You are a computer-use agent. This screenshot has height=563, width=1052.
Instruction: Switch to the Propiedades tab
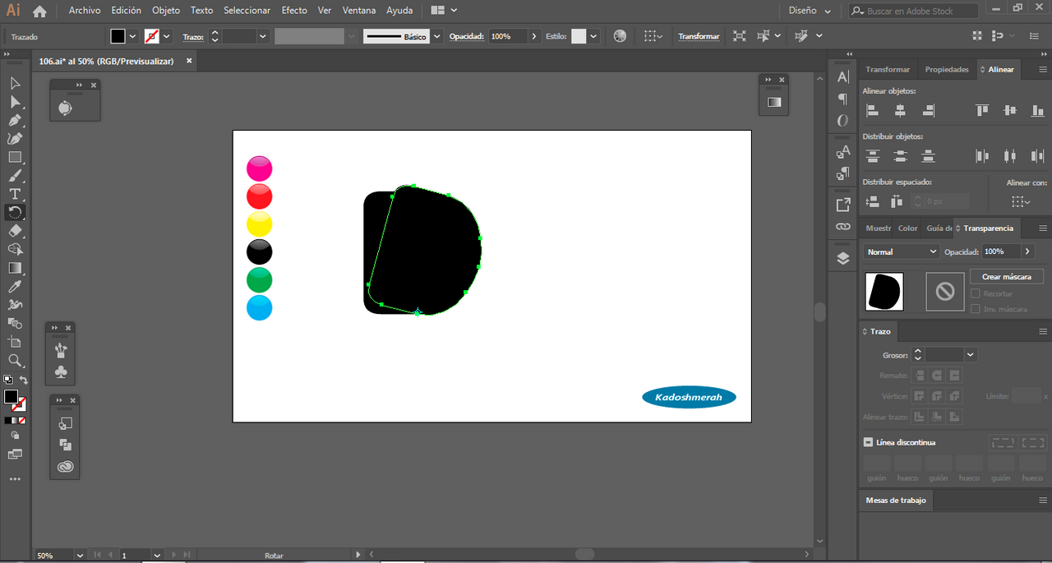tap(947, 69)
